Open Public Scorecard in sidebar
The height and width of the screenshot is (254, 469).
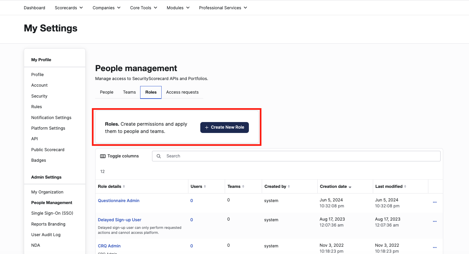point(48,150)
